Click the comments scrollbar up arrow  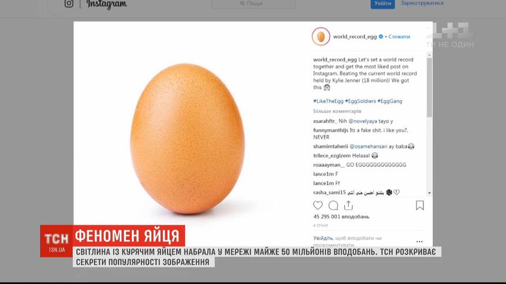click(429, 55)
